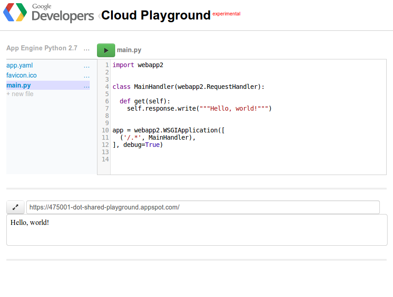
Task: Open the options menu for main.py file
Action: 87,87
